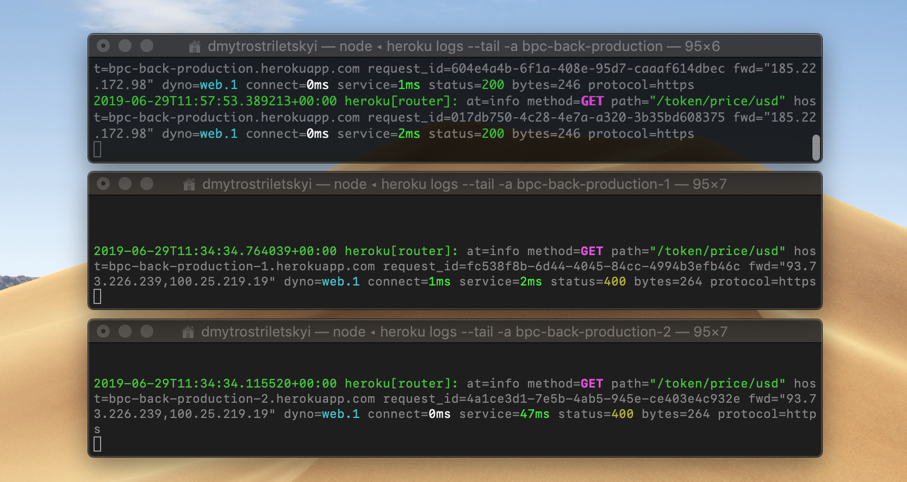
Task: Click status=400 in middle terminal
Action: (x=588, y=282)
